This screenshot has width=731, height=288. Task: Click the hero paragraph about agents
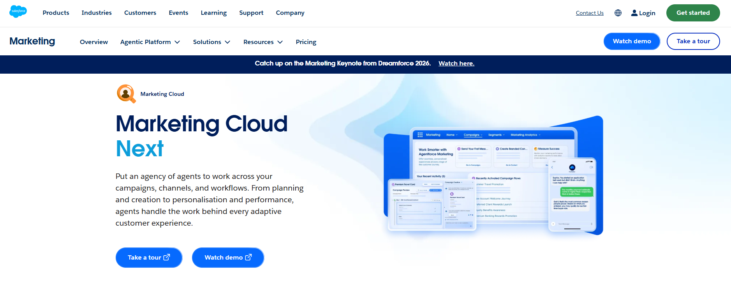(x=210, y=200)
